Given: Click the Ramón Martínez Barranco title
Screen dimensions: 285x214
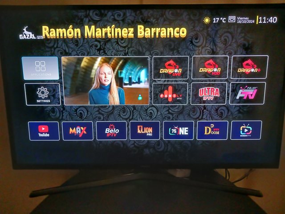Looking at the screenshot, I should [114, 32].
